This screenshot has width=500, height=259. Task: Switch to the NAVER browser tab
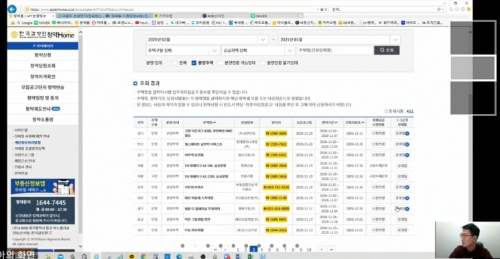[274, 15]
